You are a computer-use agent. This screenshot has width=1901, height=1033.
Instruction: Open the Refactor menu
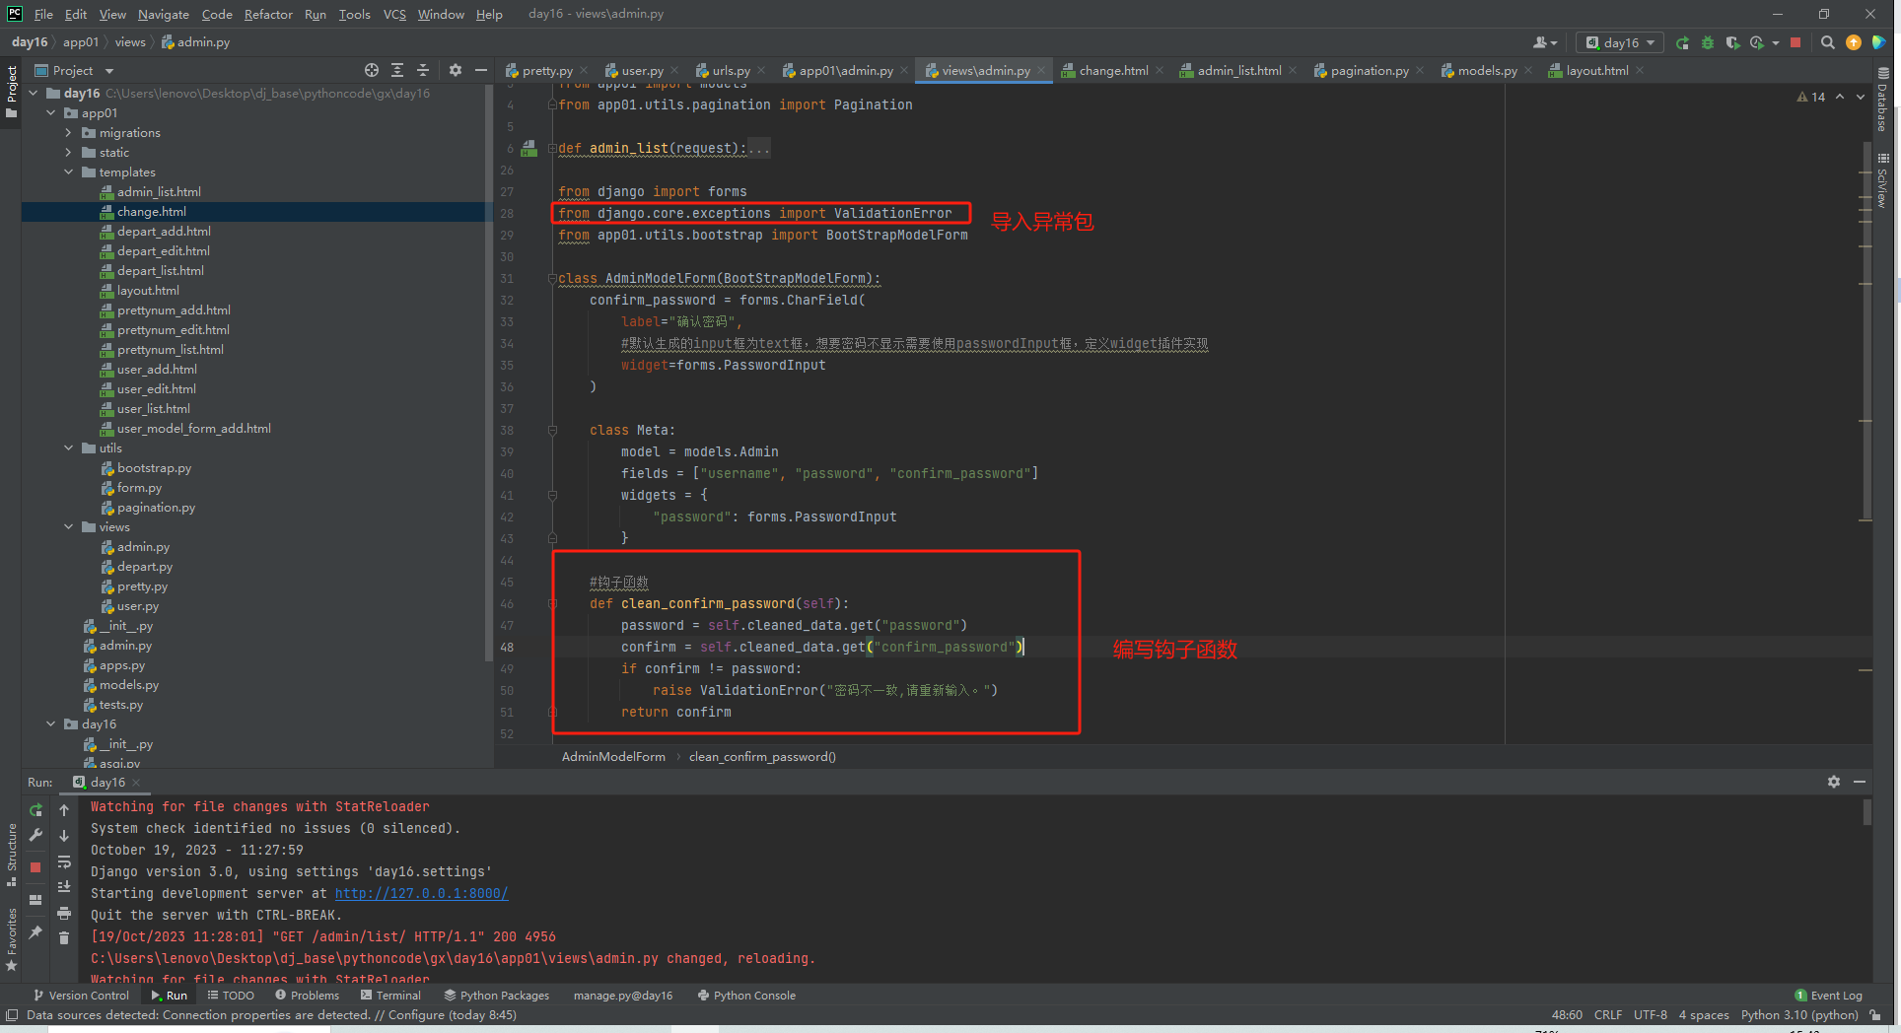click(x=268, y=14)
